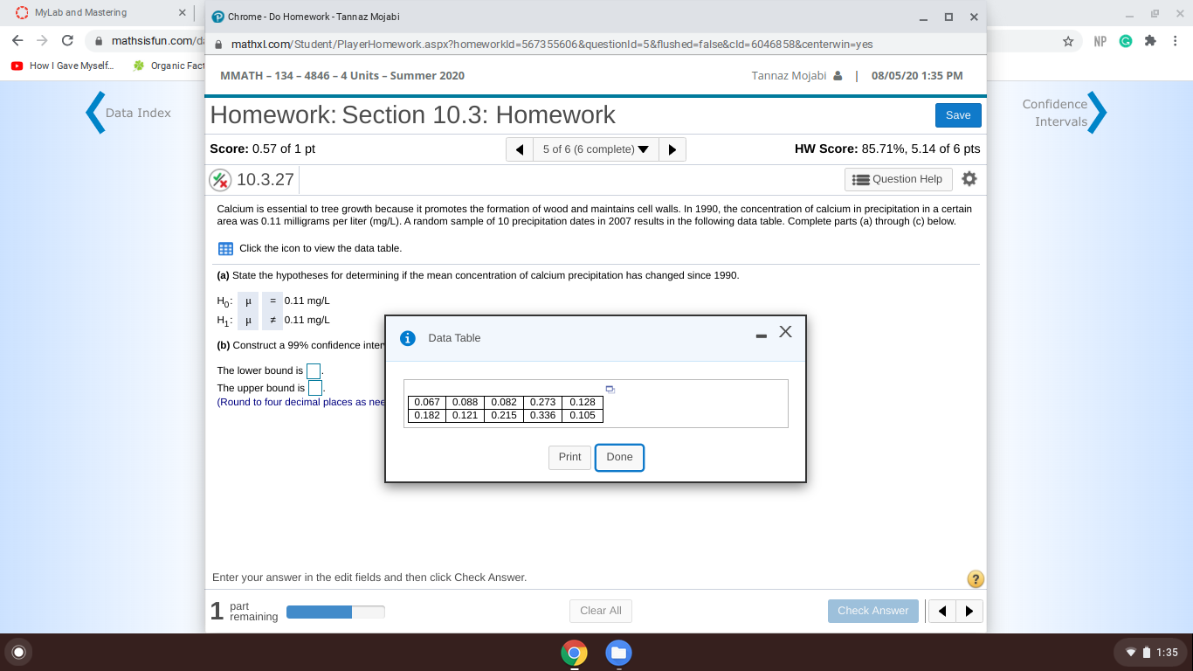
Task: Click the Data Index navigation chevron
Action: click(94, 112)
